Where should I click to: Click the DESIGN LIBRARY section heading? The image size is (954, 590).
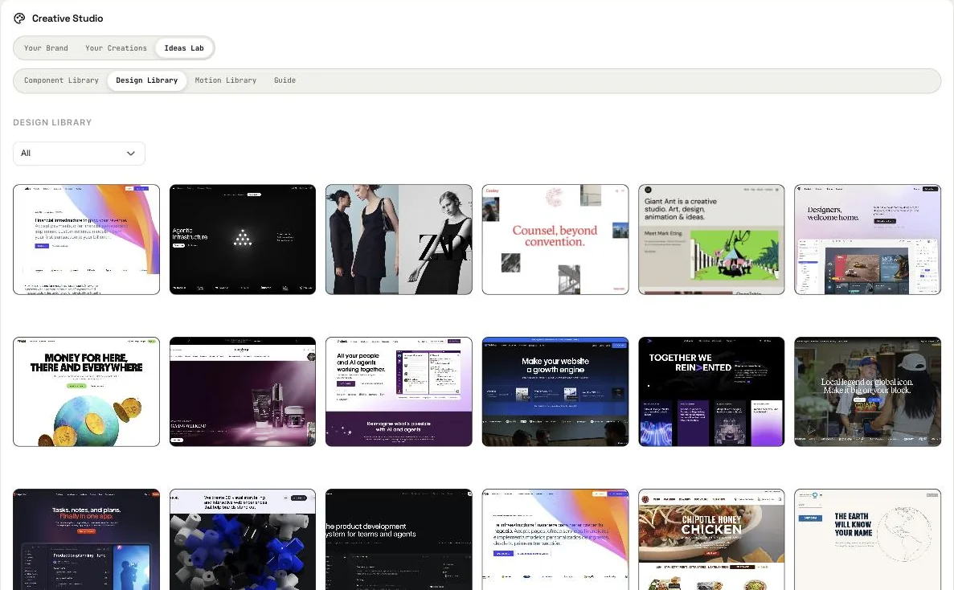(x=52, y=122)
